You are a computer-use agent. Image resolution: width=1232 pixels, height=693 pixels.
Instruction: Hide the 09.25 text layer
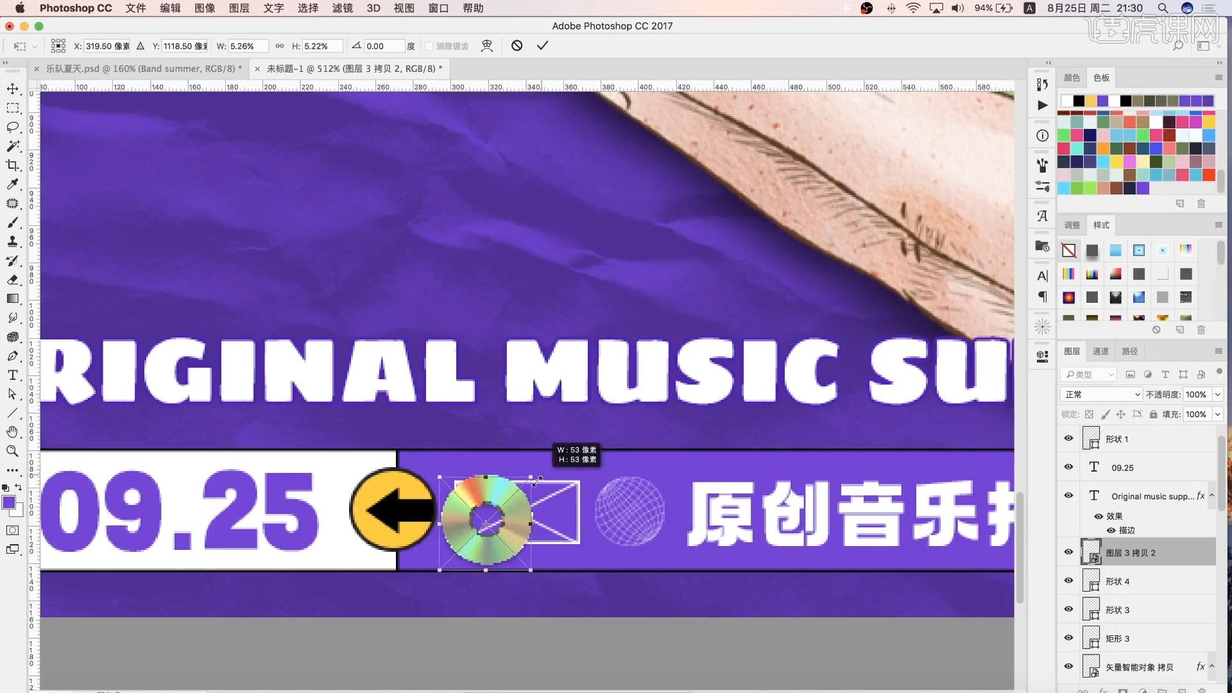(x=1068, y=467)
